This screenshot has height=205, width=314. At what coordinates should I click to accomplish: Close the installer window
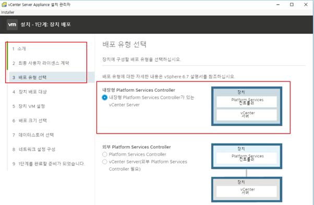tap(306, 5)
